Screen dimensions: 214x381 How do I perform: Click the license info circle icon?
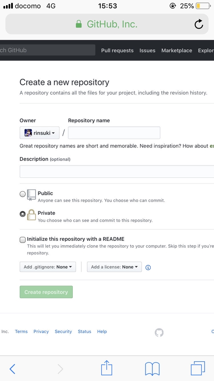click(148, 267)
